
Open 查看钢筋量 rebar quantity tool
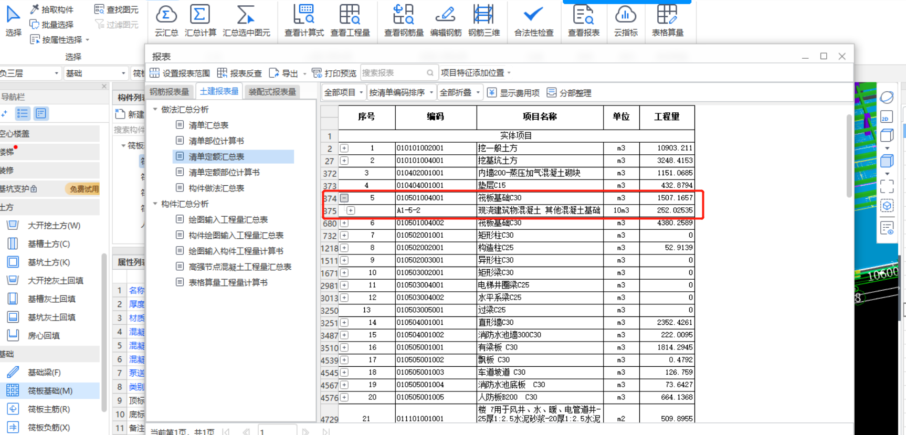pyautogui.click(x=404, y=21)
